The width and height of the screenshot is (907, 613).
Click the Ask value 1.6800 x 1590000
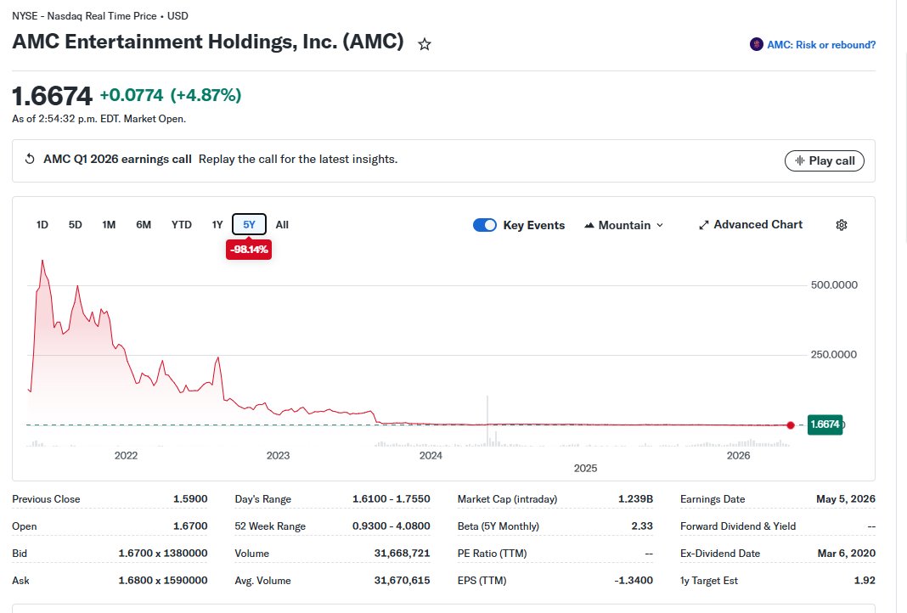(x=163, y=581)
